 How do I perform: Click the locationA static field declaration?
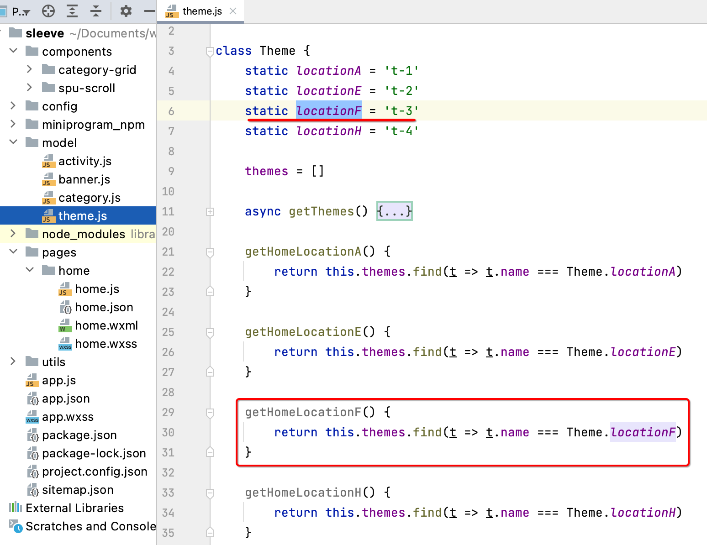329,71
